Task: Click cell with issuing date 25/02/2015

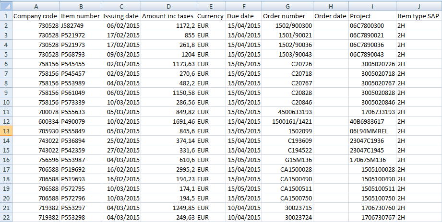Action: point(121,140)
